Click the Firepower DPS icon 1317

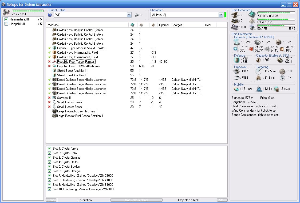click(x=236, y=71)
